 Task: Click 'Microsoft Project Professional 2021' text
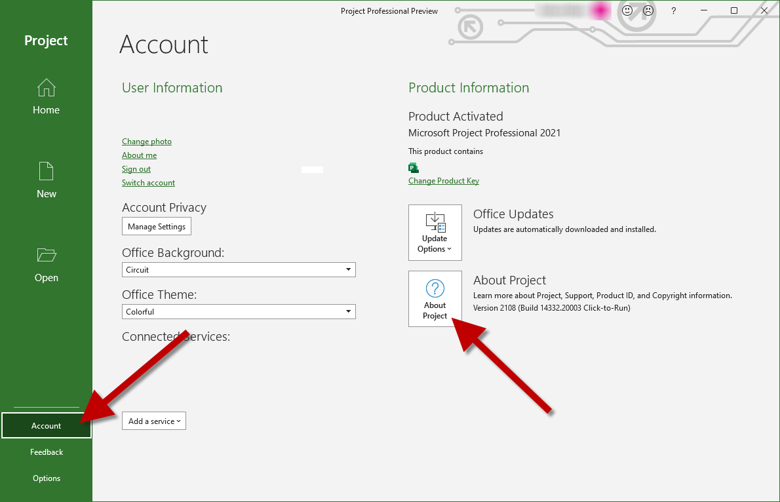[484, 133]
